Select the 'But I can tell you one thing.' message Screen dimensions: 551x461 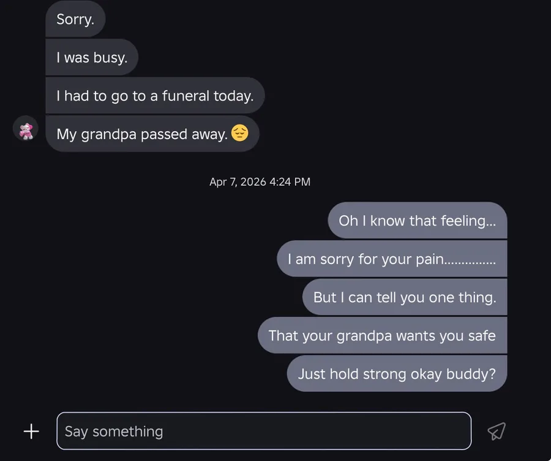[405, 297]
